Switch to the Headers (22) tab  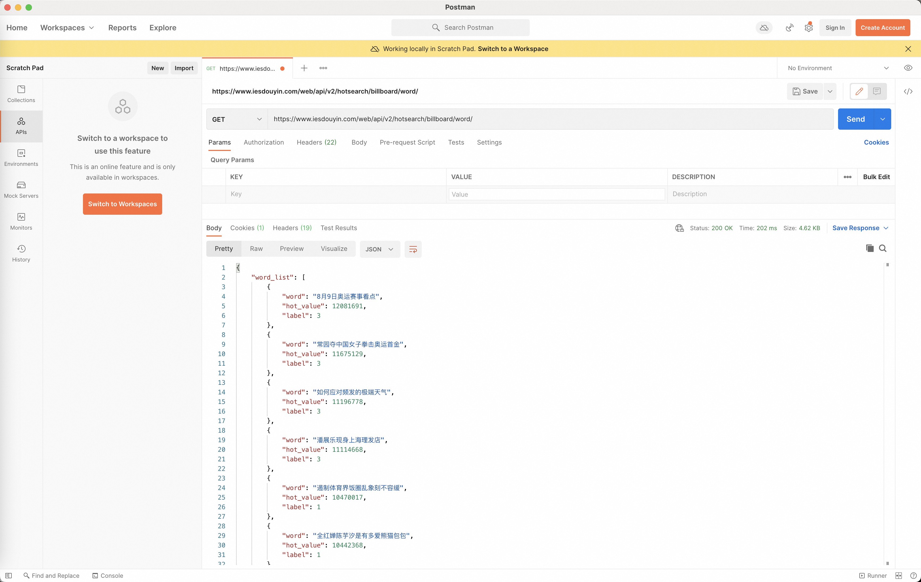(316, 142)
